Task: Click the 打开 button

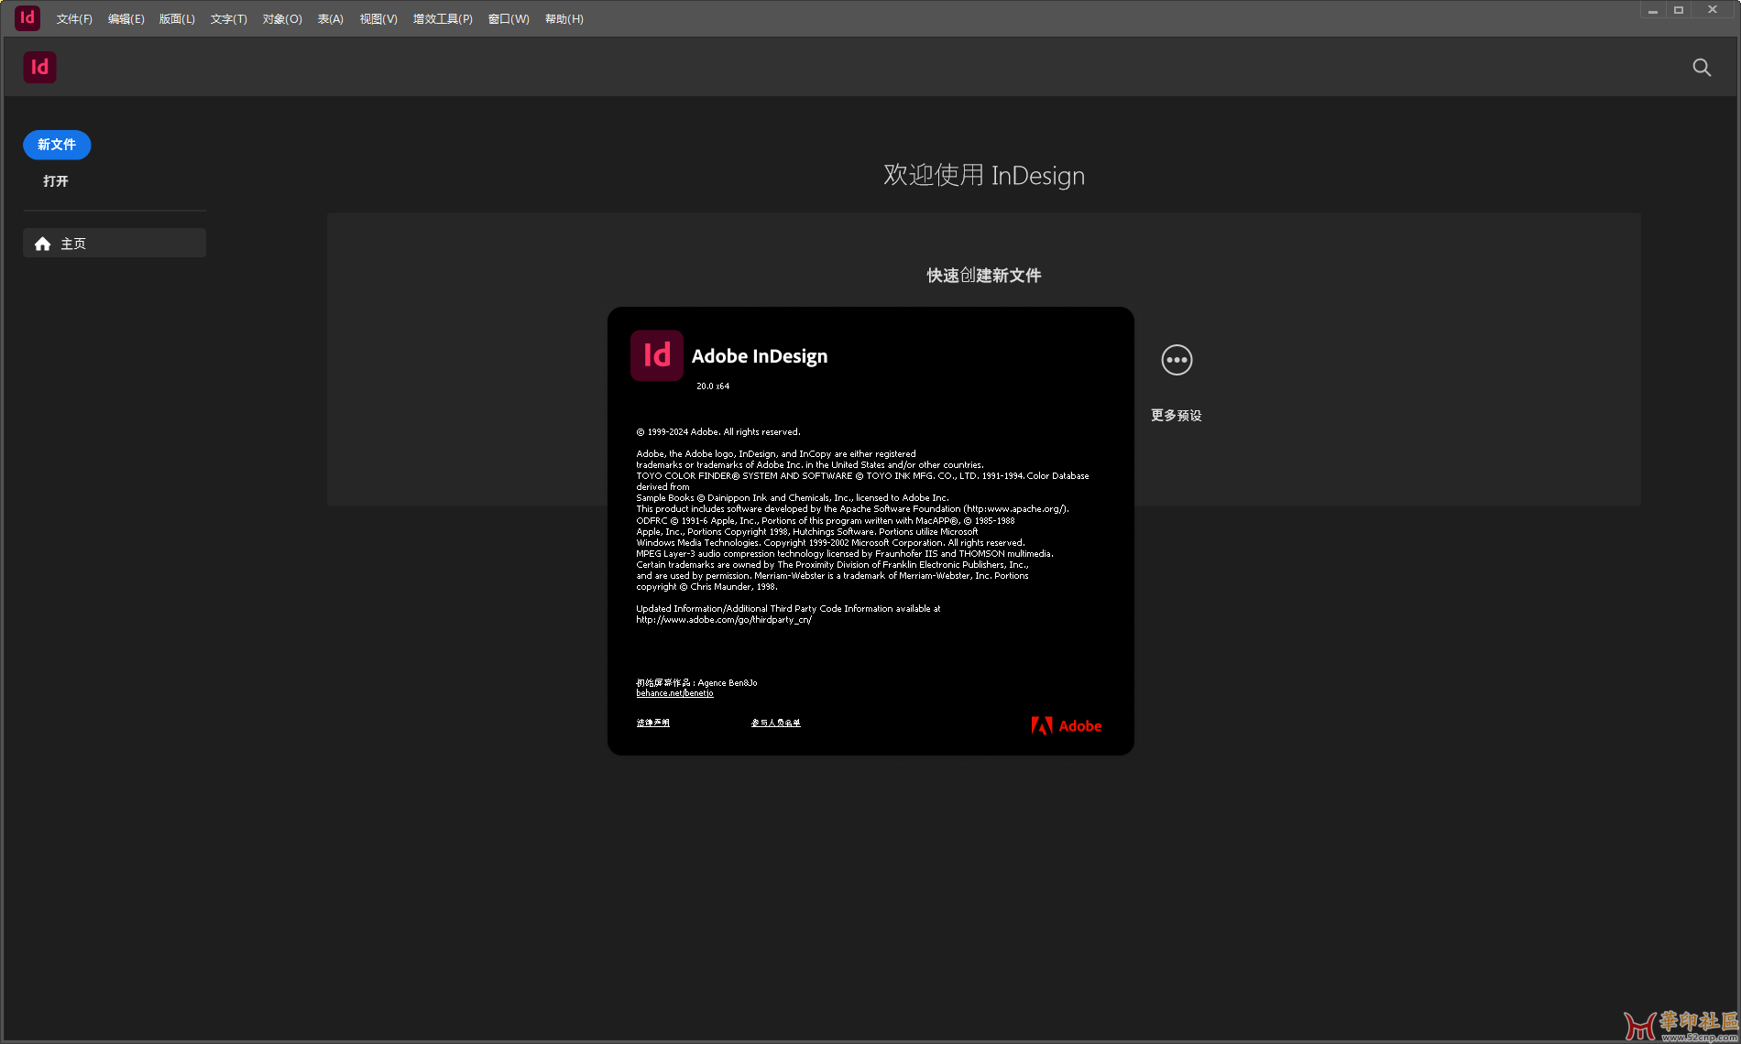Action: click(x=56, y=181)
